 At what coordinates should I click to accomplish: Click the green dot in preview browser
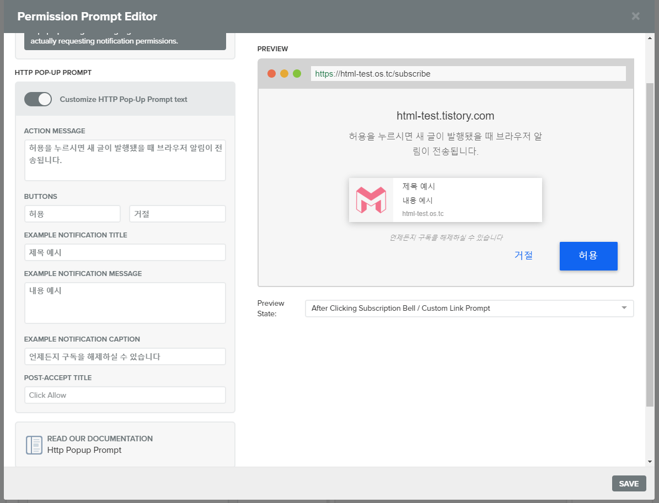coord(297,74)
